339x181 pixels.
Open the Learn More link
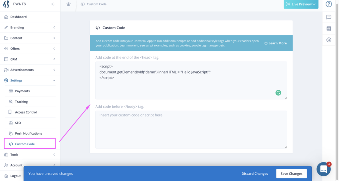point(276,43)
